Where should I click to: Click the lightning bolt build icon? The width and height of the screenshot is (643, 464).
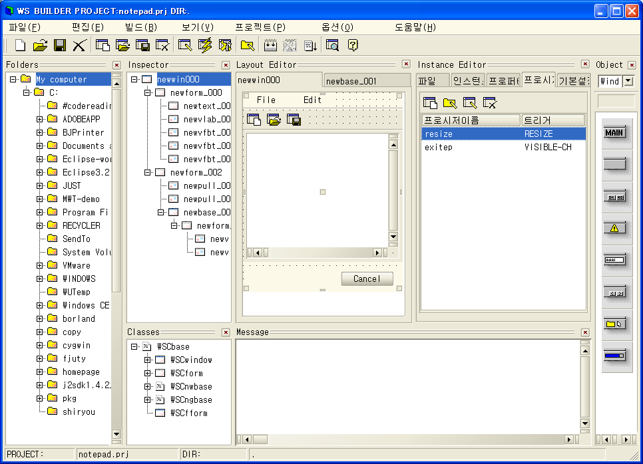205,45
